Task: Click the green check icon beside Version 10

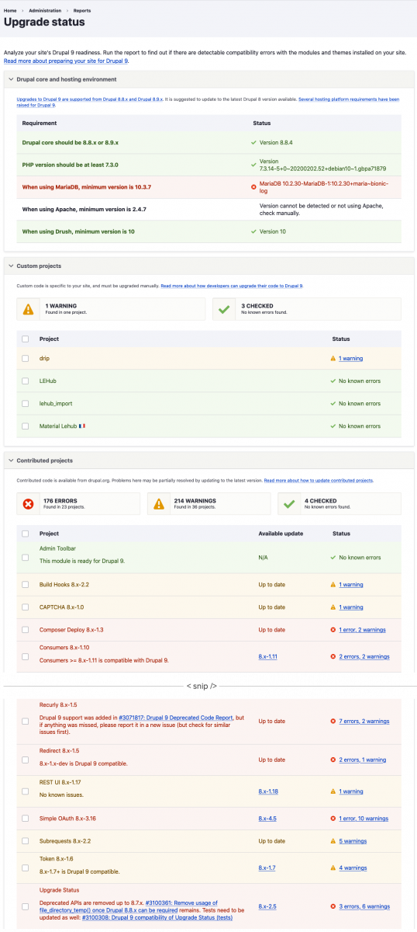Action: (x=253, y=231)
